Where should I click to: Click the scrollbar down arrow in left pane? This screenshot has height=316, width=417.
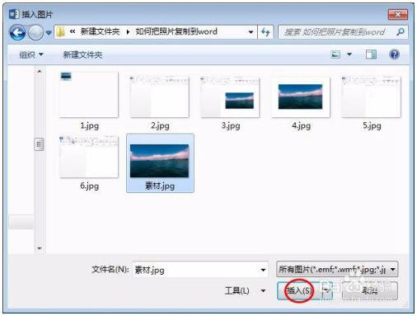pos(40,248)
